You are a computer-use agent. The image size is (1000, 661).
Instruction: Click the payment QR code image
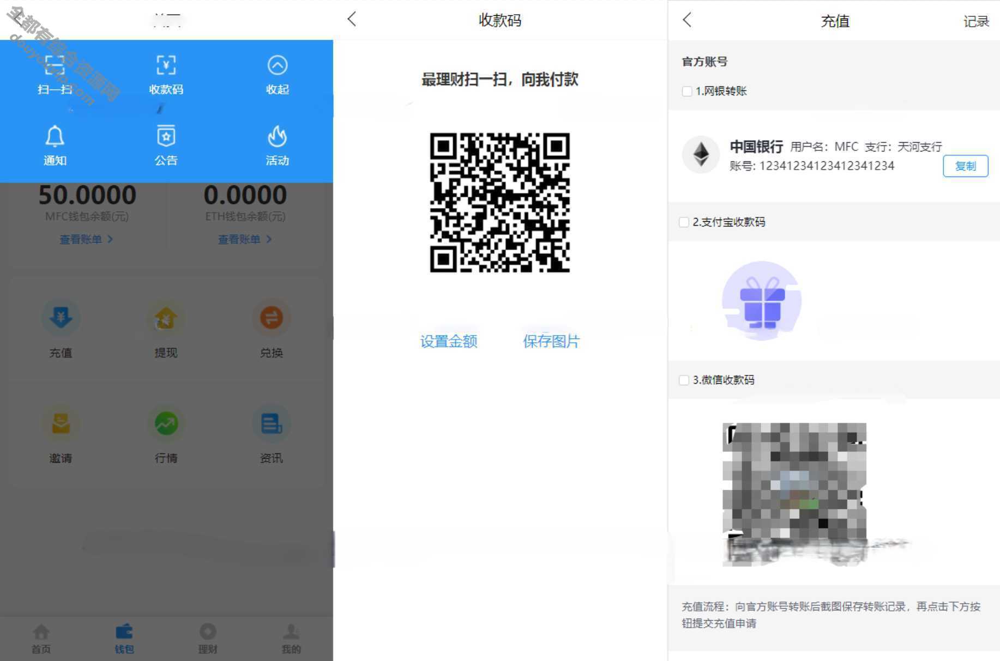tap(500, 203)
